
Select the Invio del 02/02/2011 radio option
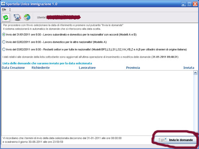click(x=4, y=42)
